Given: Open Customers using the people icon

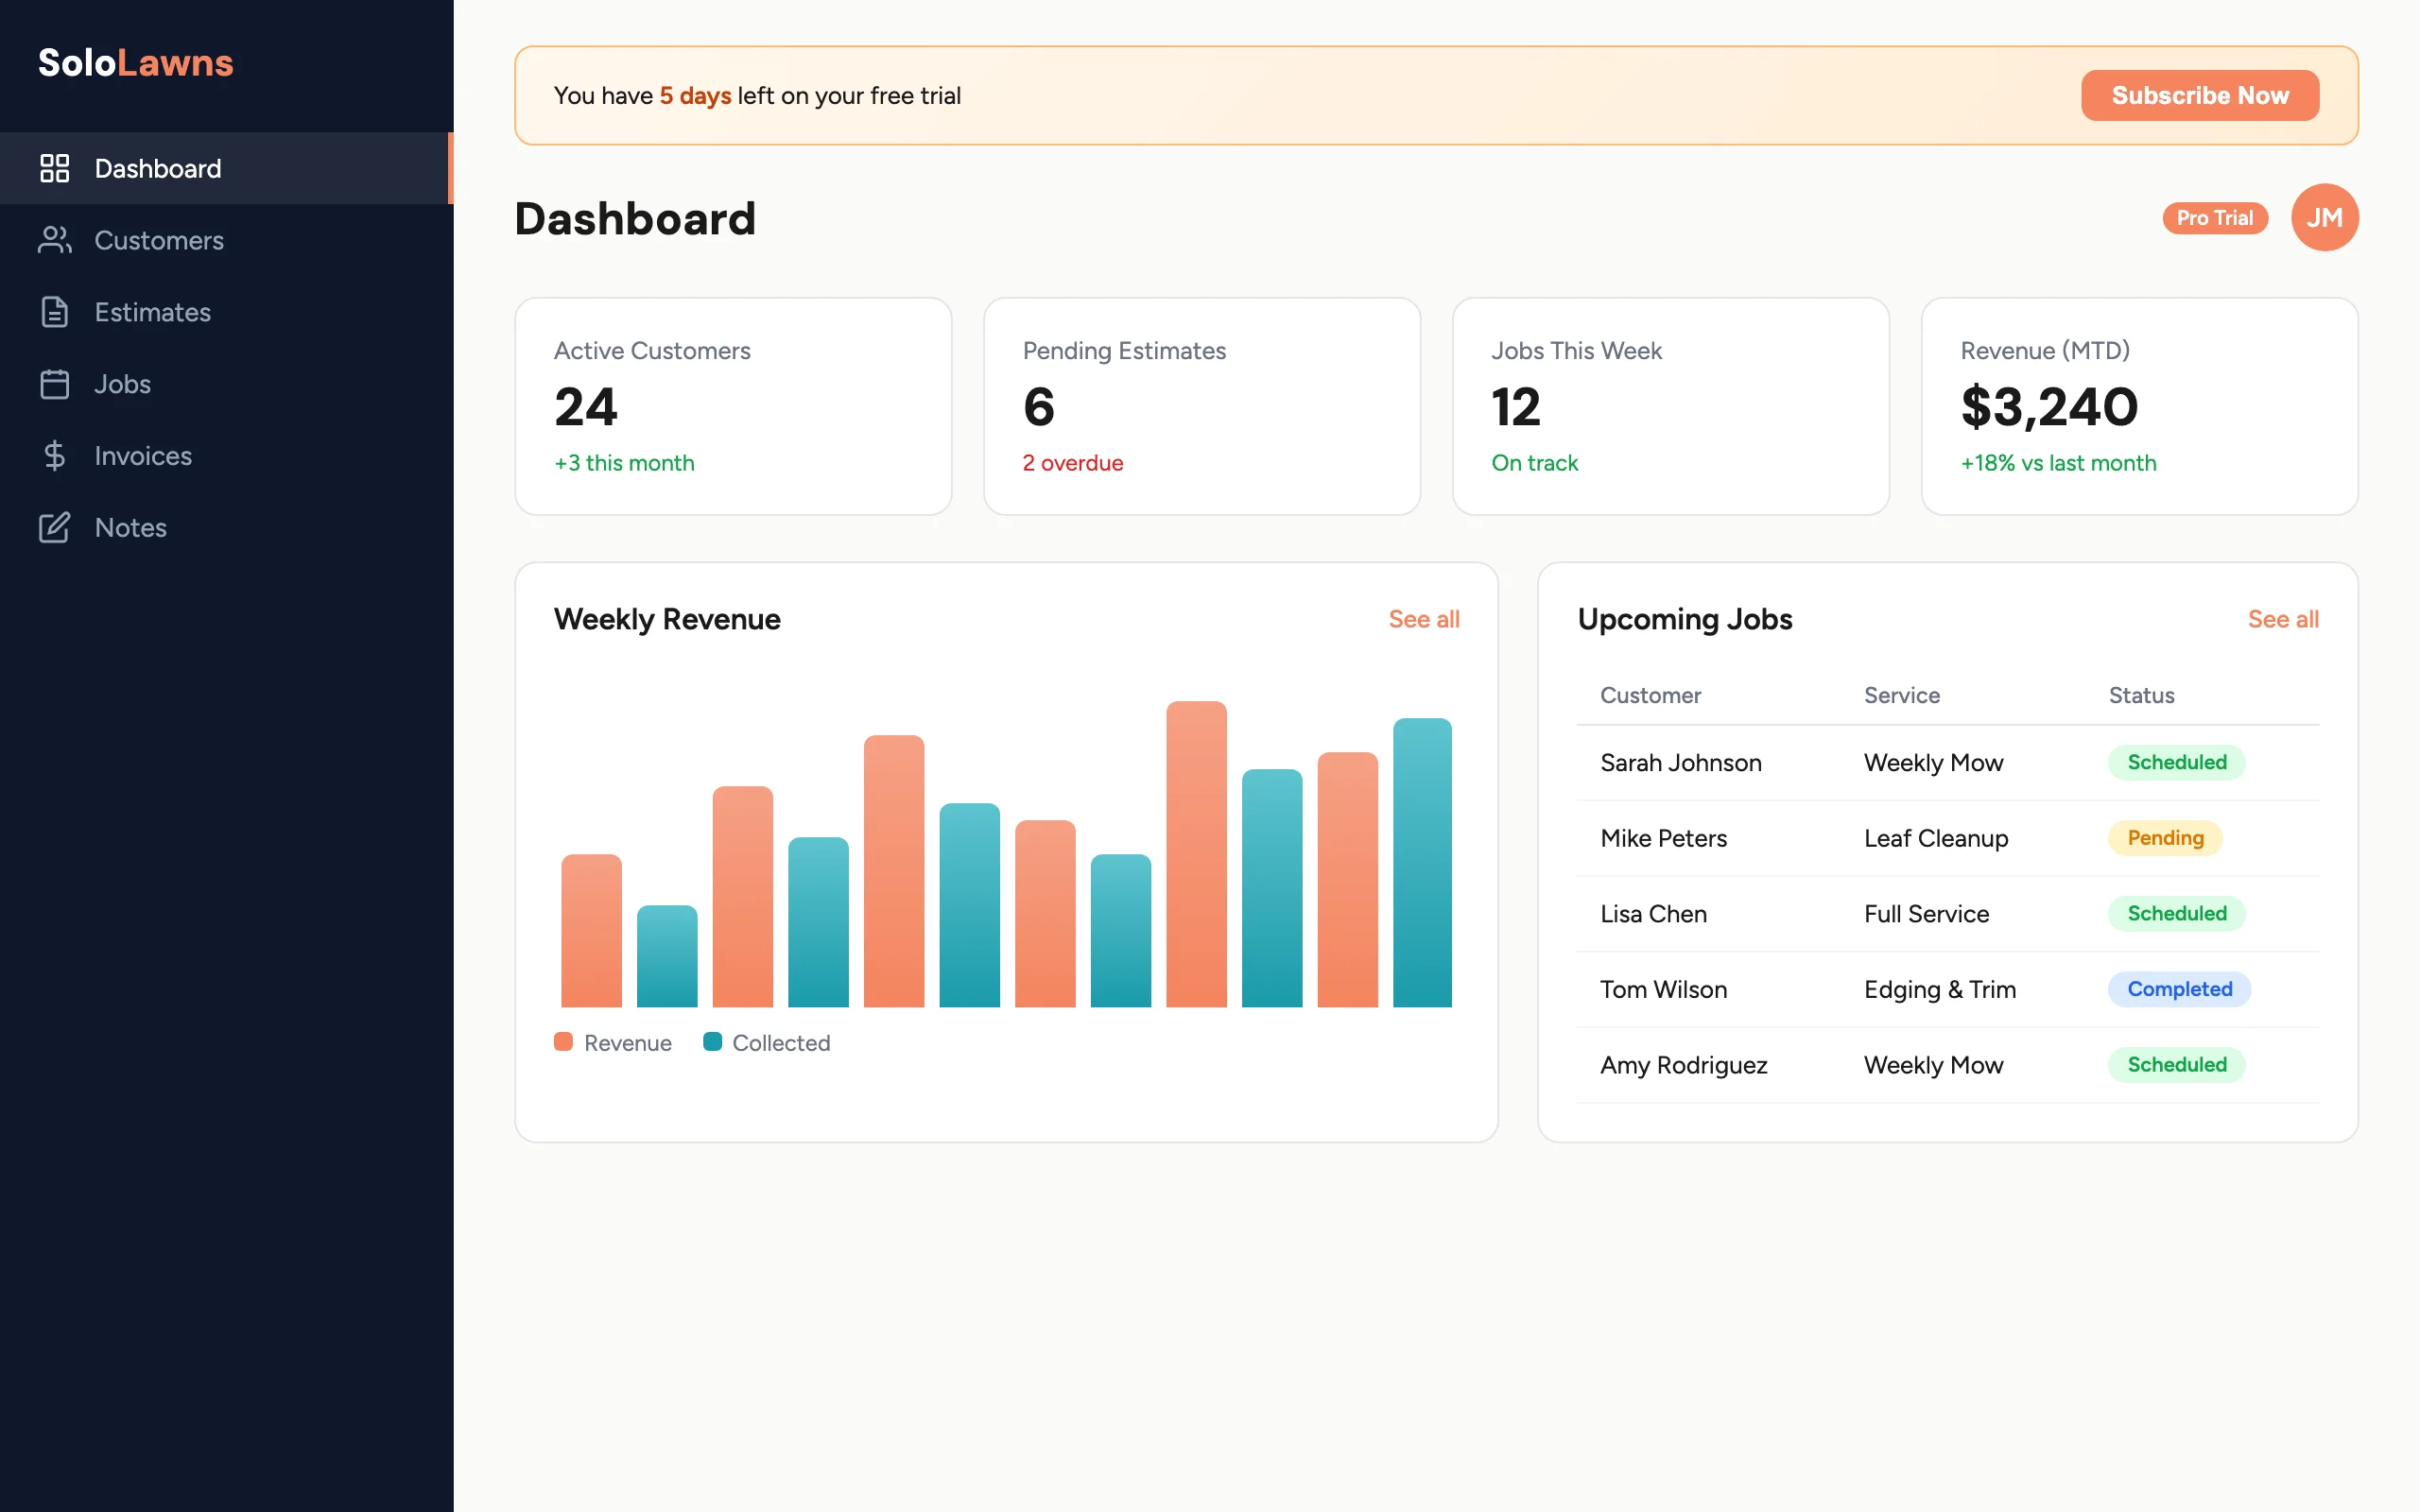Looking at the screenshot, I should click(55, 240).
